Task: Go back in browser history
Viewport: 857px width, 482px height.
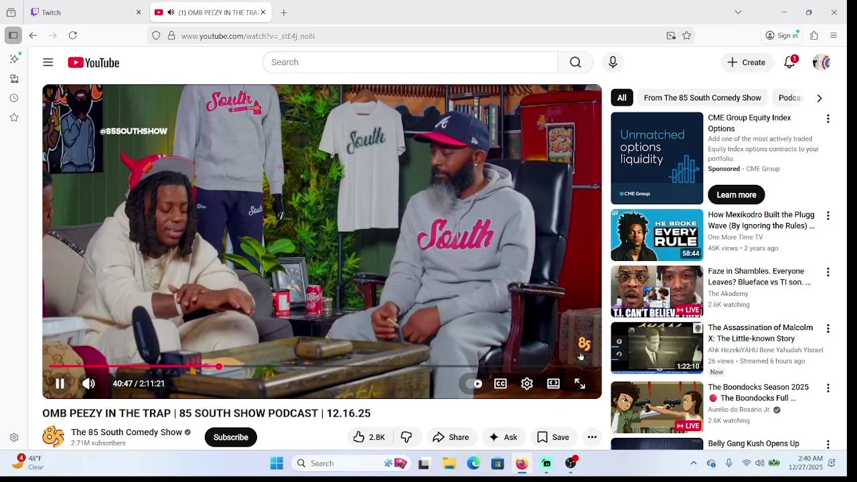Action: [x=33, y=35]
